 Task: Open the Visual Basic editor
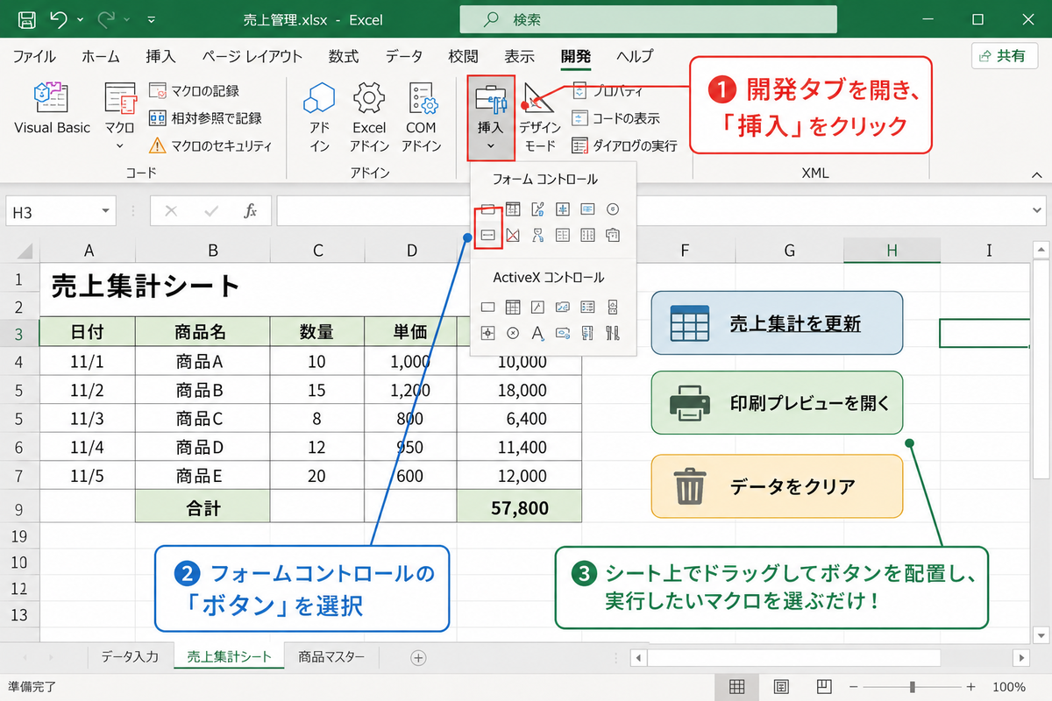point(52,110)
